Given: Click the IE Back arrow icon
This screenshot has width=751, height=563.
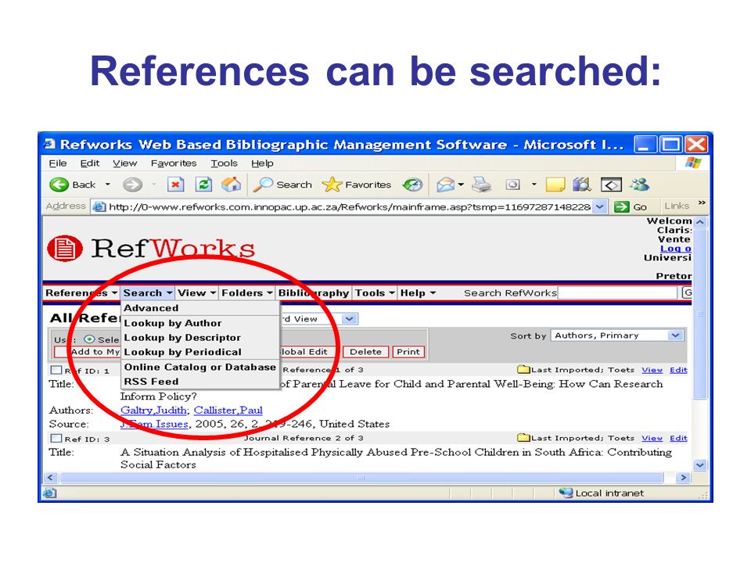Looking at the screenshot, I should tap(59, 185).
